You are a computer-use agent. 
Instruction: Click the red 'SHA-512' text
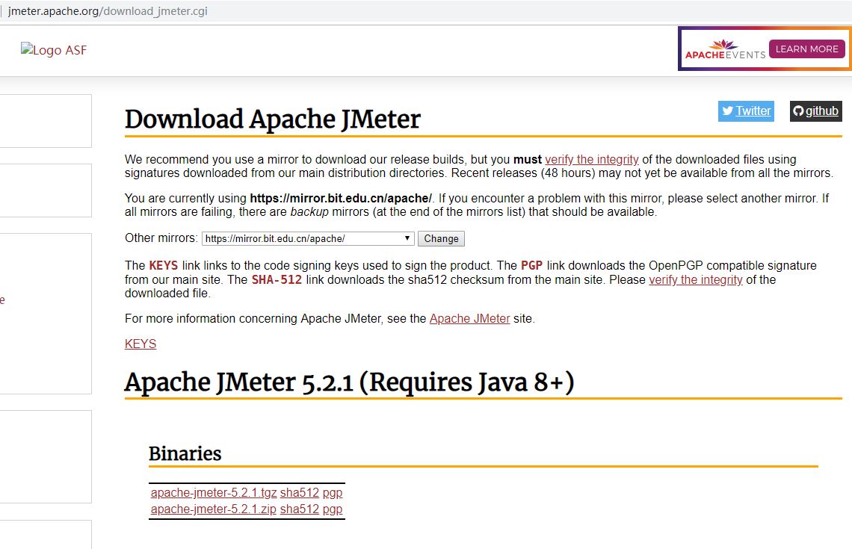point(277,279)
